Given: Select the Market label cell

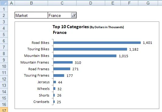Looking at the screenshot, I should point(31,15).
